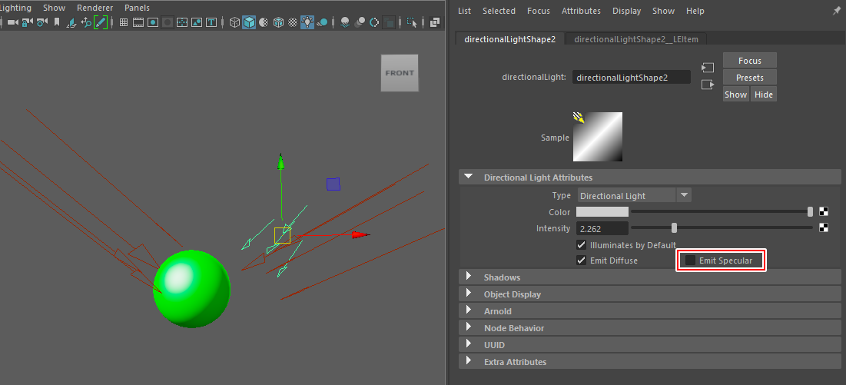Enable the Emit Specular checkbox
Screen dimensions: 846x385
tap(691, 261)
